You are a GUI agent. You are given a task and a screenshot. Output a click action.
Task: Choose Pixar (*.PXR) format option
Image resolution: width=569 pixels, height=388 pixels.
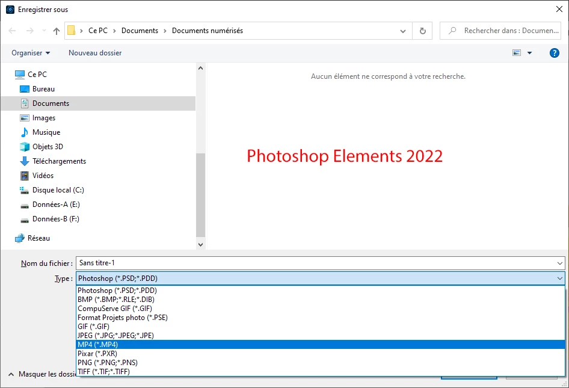[x=321, y=354]
